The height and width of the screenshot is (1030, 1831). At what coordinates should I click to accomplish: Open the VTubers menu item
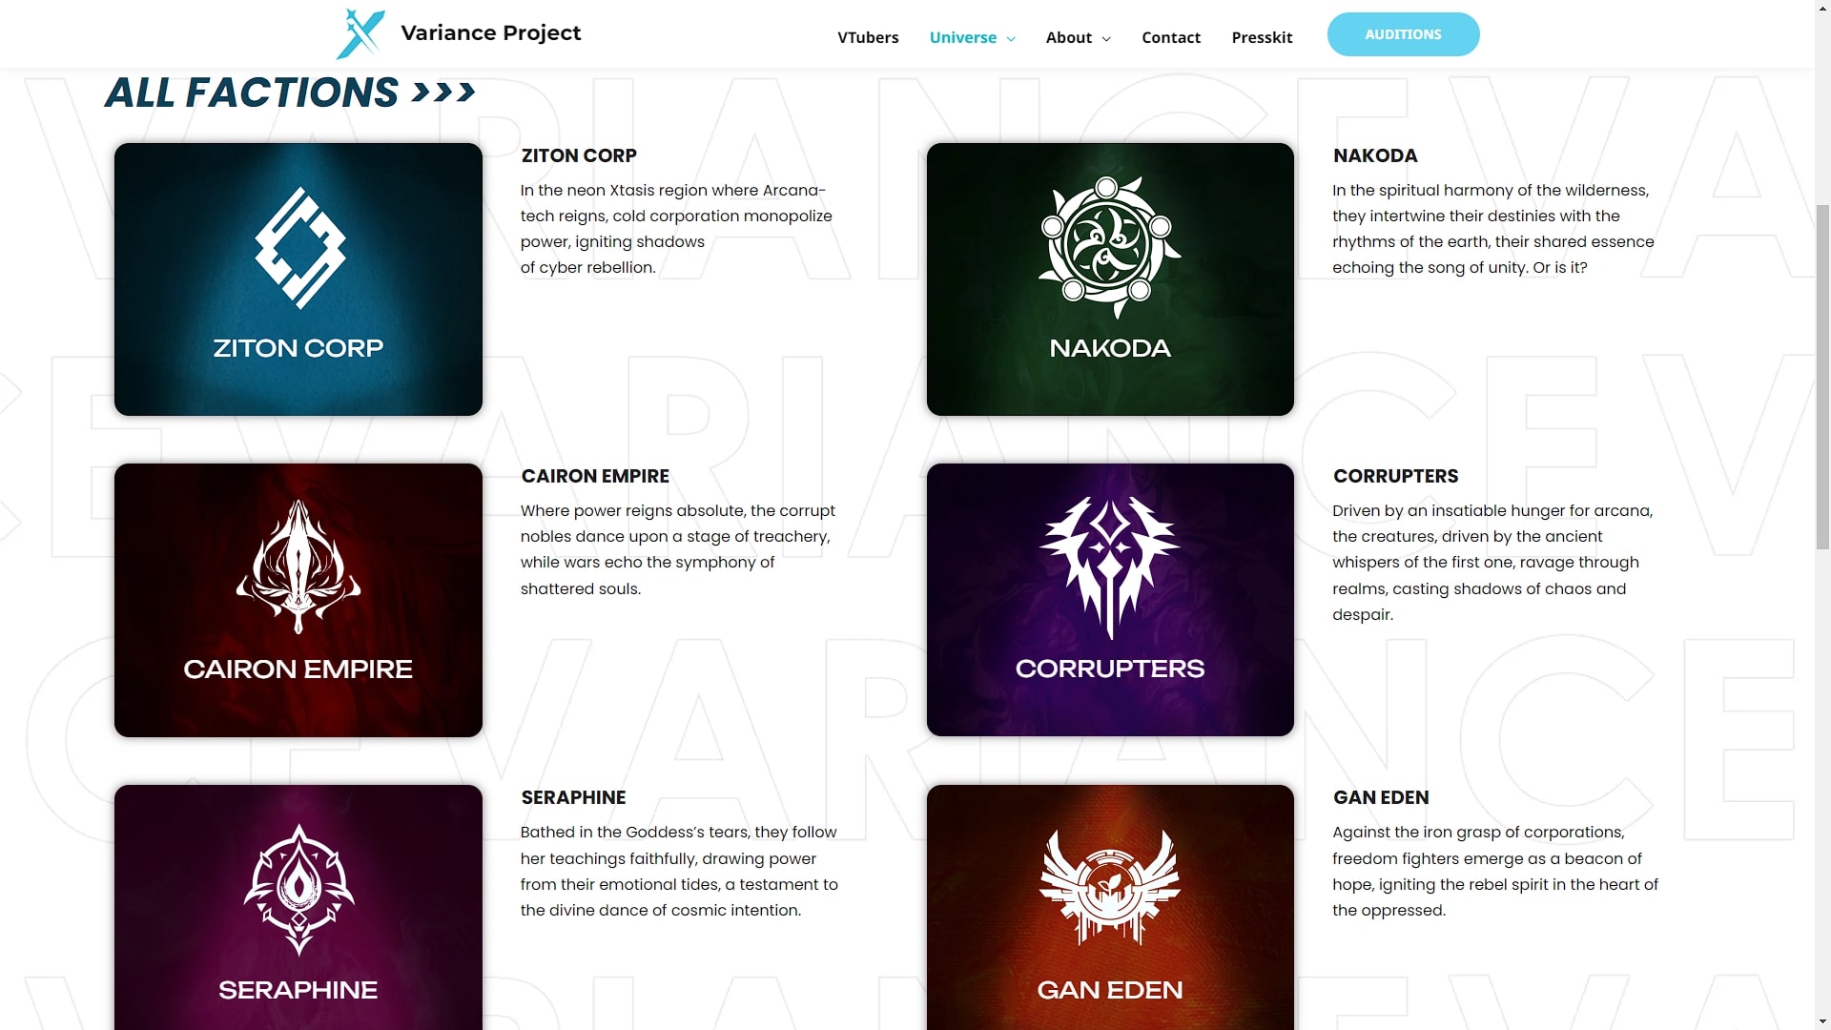(x=868, y=37)
